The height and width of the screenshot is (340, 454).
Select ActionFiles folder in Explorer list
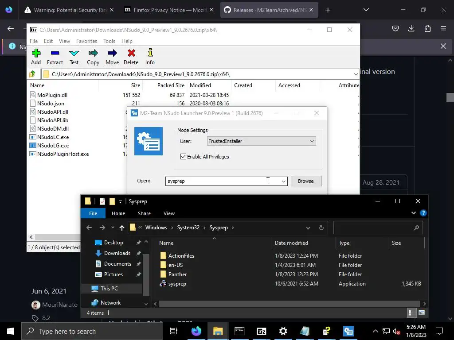(x=181, y=255)
